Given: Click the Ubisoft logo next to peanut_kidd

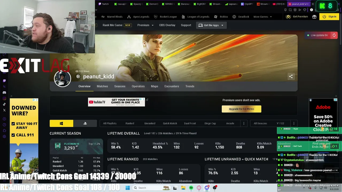Looking at the screenshot, I should pyautogui.click(x=78, y=77).
